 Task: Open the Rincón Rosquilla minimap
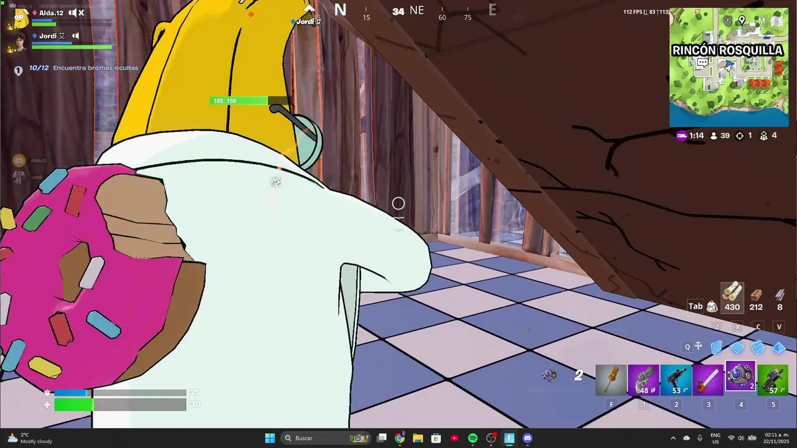(729, 67)
